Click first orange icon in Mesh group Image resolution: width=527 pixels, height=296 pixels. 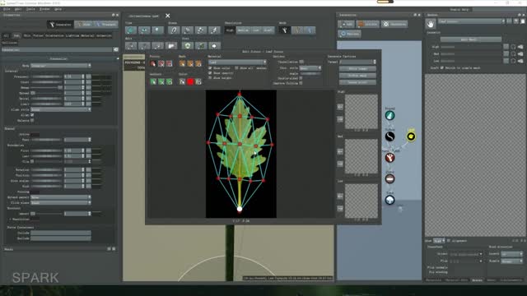tap(182, 63)
